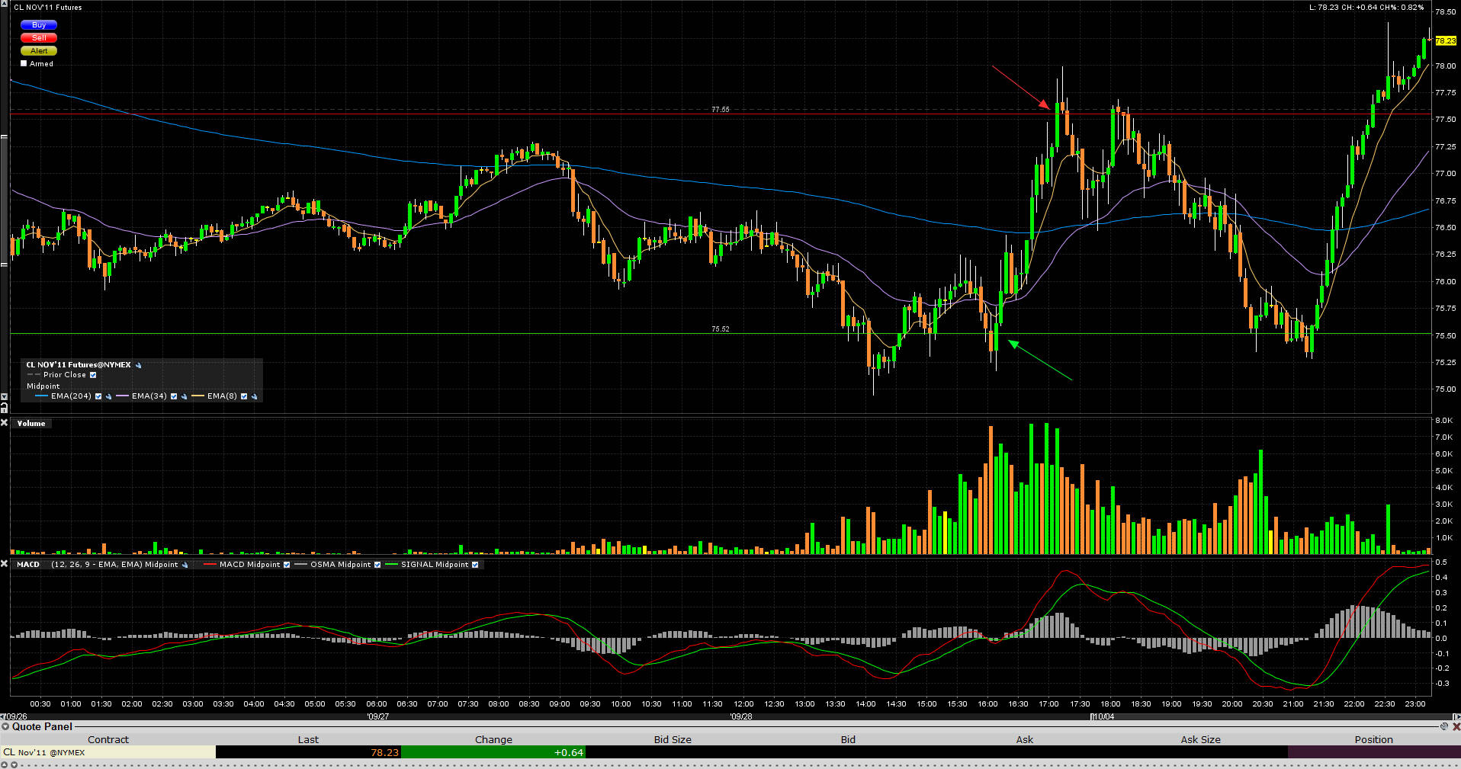Click the '09/27 date label on timeline

coord(377,716)
